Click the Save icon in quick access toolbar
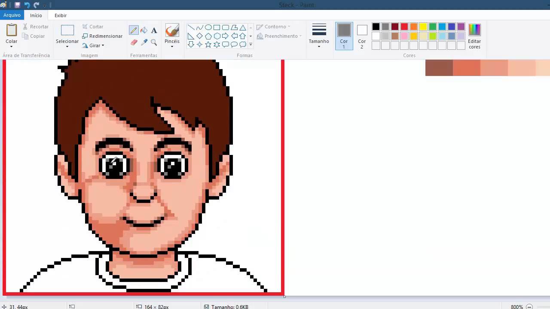 17,5
